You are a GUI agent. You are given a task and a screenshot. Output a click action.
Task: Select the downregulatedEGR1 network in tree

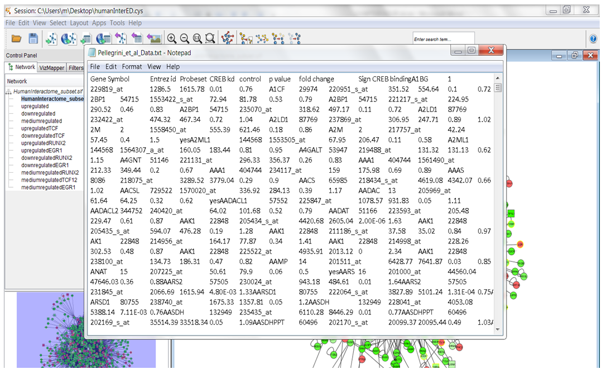coord(45,165)
